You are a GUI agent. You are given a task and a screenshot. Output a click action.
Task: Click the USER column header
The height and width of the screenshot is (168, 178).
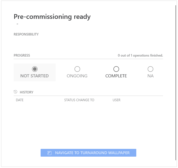click(x=117, y=100)
